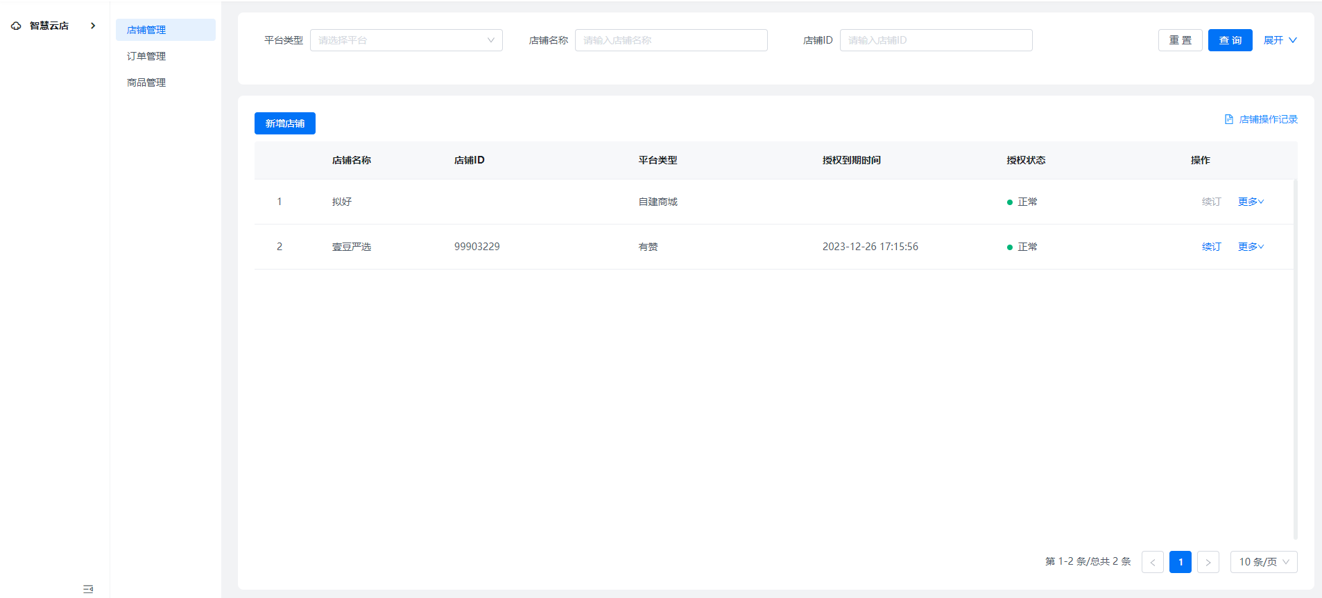Collapse sidebar using bottom menu-fold icon
The height and width of the screenshot is (598, 1322).
tap(88, 589)
